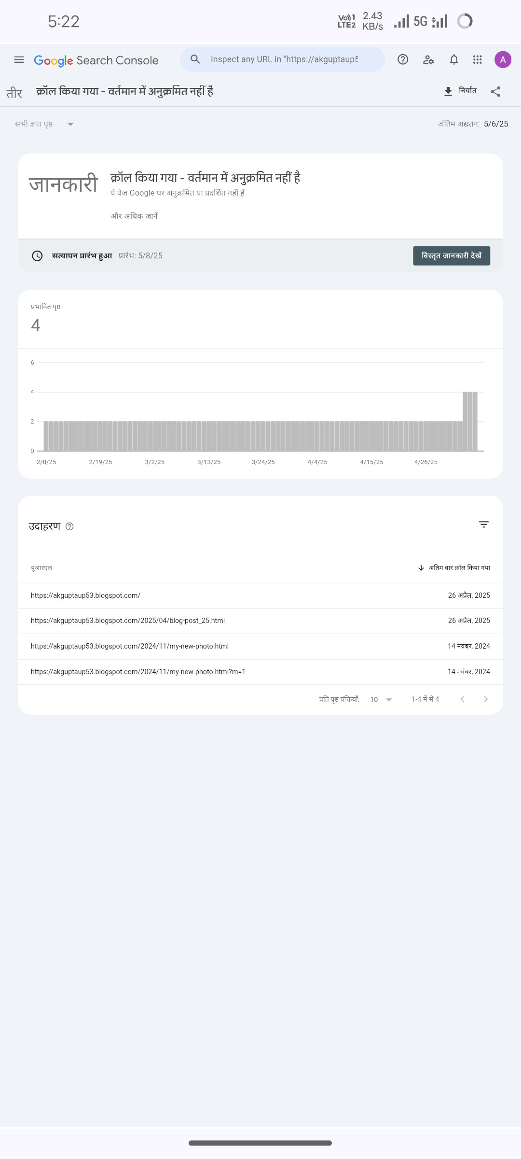Open the और अधिक जानें link
The height and width of the screenshot is (1159, 521).
tap(134, 216)
